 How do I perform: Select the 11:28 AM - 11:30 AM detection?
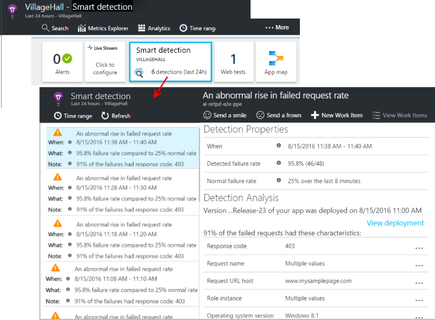[122, 193]
